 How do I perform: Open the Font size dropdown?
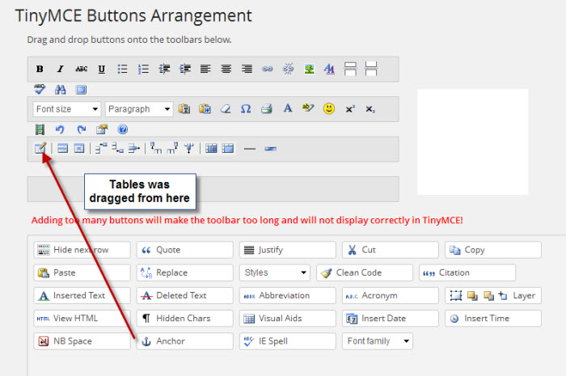coord(67,109)
